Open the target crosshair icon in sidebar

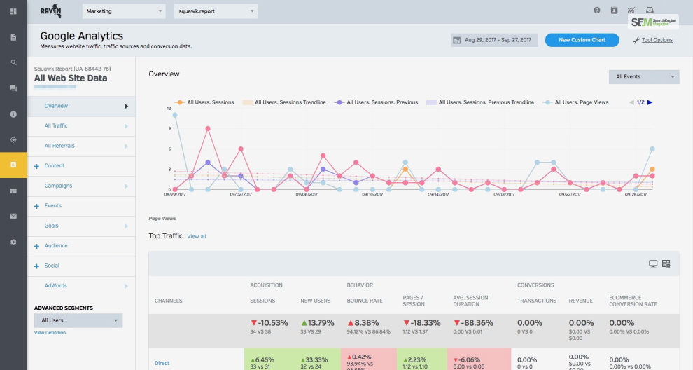click(13, 140)
